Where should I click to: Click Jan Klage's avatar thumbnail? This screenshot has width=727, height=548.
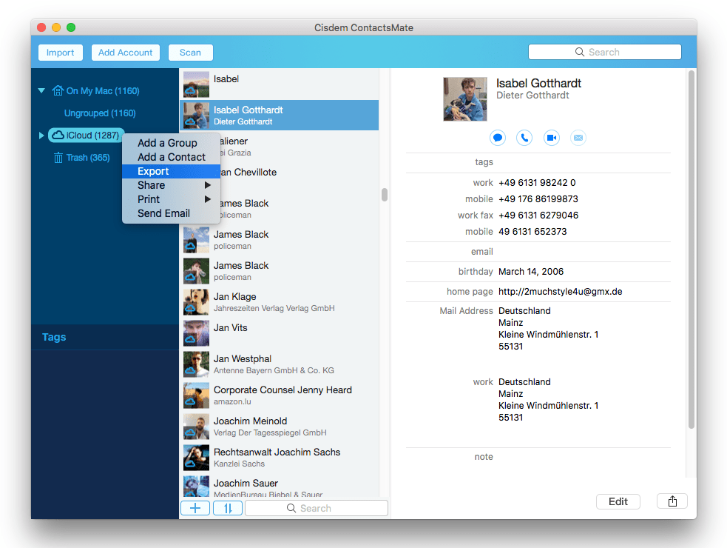click(196, 302)
